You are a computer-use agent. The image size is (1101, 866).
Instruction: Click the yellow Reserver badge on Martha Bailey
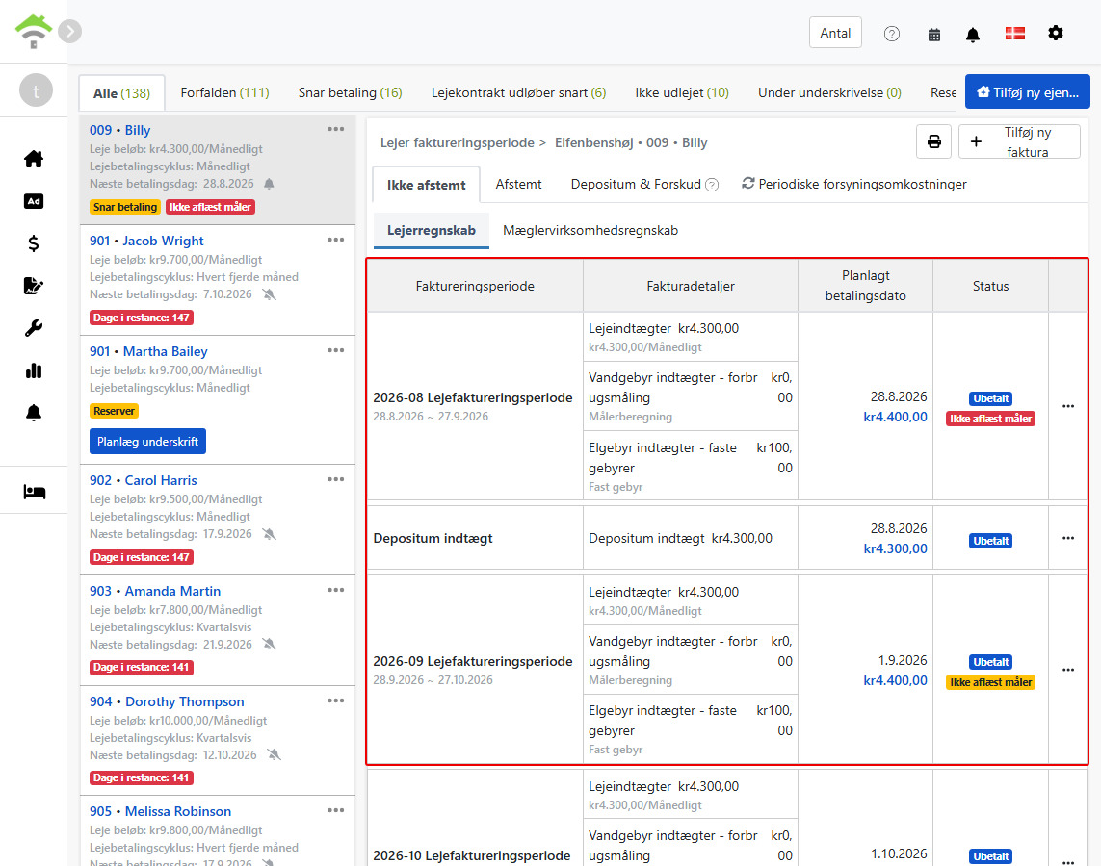click(114, 411)
